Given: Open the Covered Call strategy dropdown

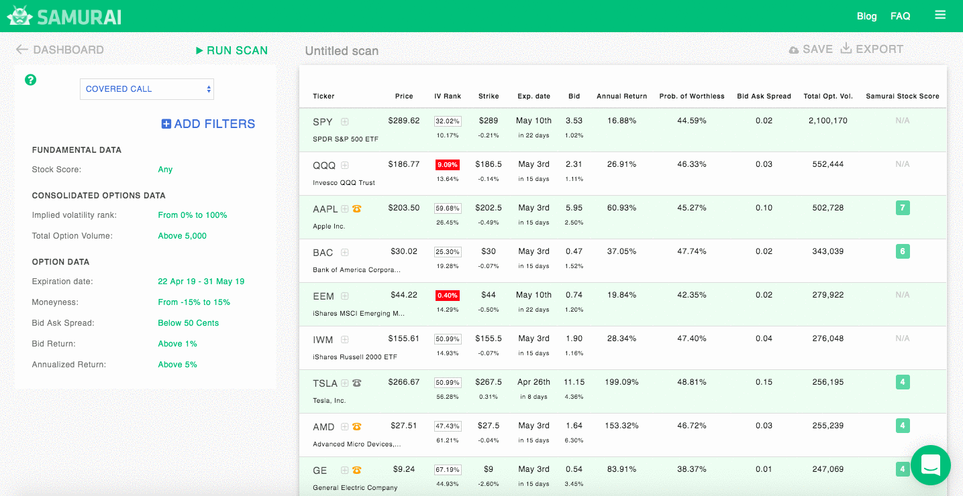Looking at the screenshot, I should tap(147, 89).
